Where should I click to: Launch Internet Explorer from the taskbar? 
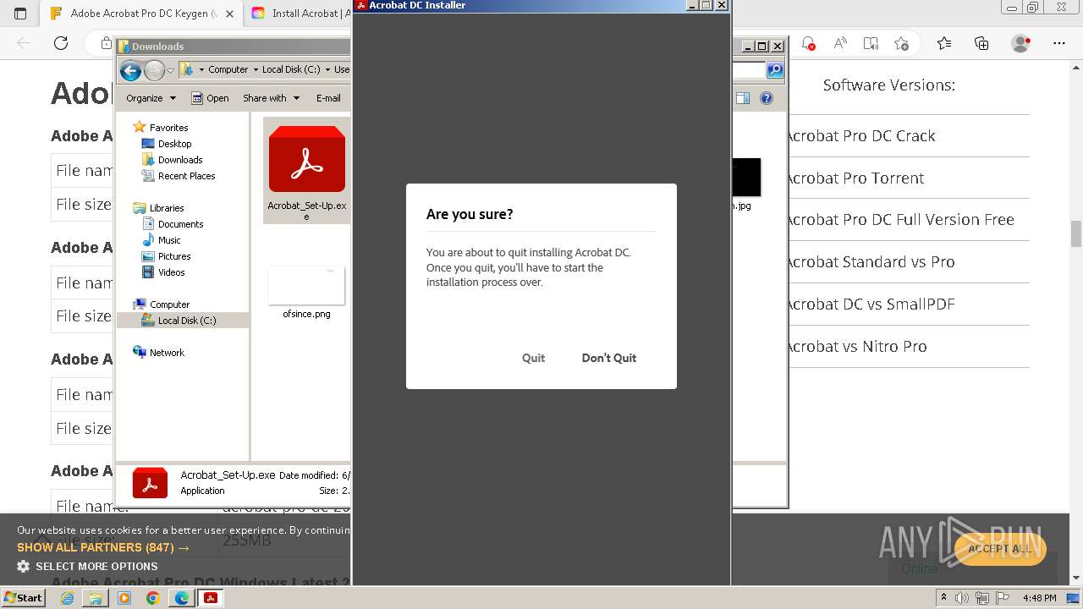coord(67,598)
